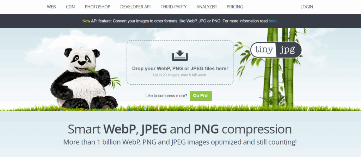361x157 pixels.
Task: Click the download tray upload icon
Action: click(180, 56)
